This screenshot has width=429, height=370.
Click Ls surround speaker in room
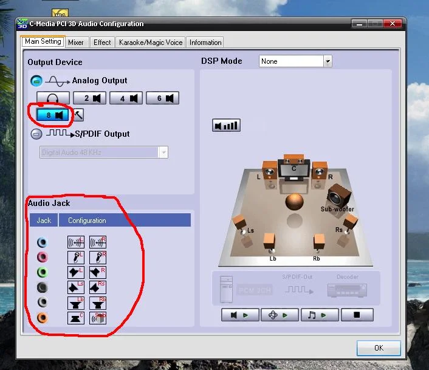239,224
